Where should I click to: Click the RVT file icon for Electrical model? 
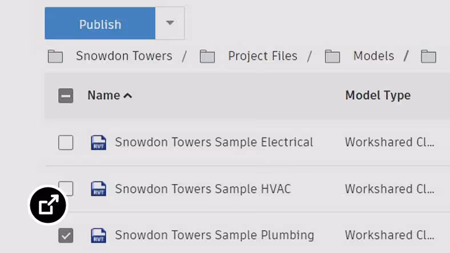98,142
